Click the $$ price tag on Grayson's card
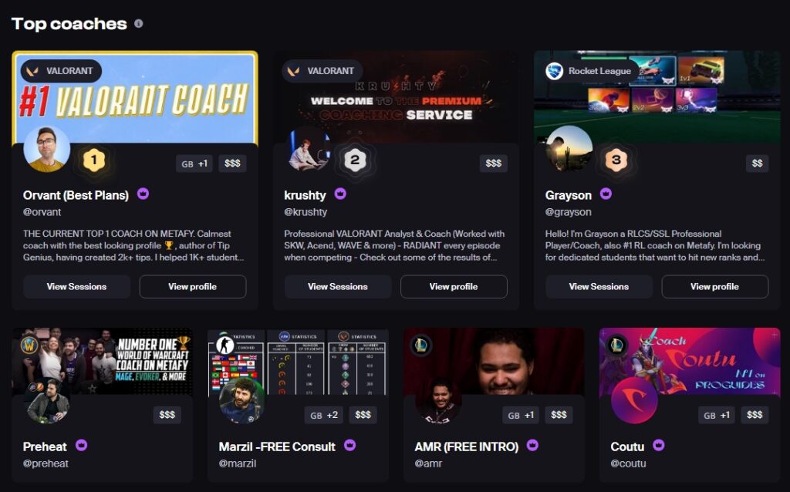 [758, 163]
